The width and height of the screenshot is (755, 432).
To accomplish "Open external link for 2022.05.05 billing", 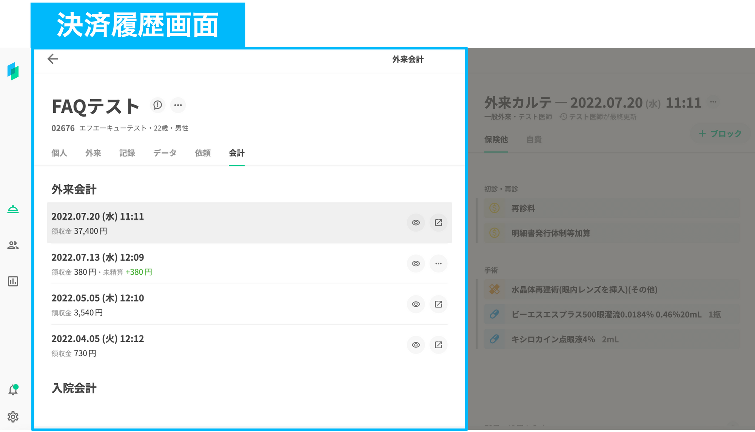I will (438, 304).
